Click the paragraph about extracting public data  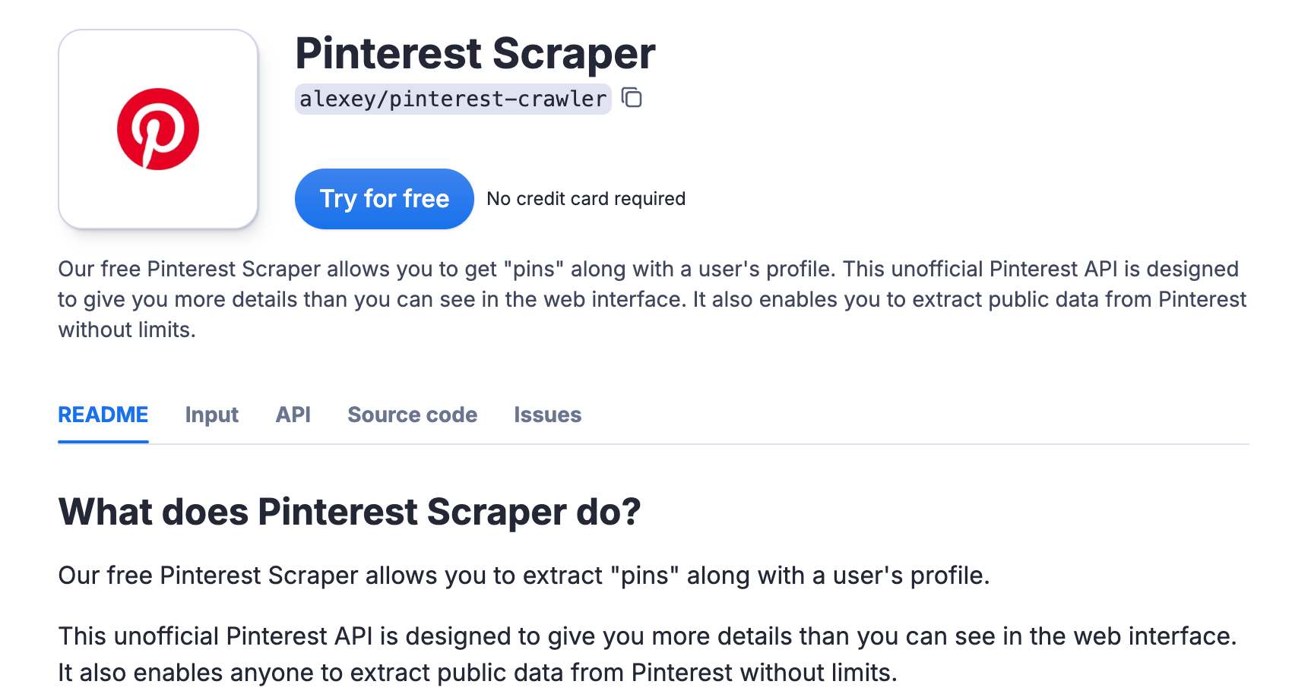point(477,672)
